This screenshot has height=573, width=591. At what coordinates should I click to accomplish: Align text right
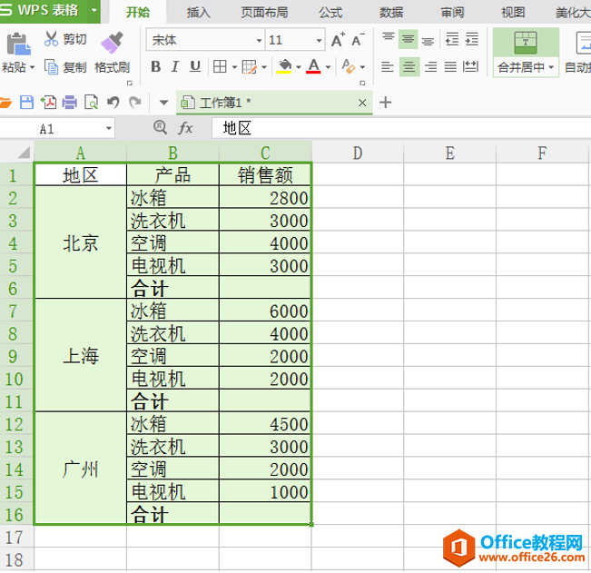tap(431, 67)
